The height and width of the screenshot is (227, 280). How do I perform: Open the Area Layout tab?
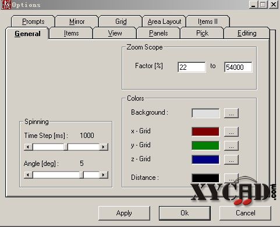[x=164, y=22]
